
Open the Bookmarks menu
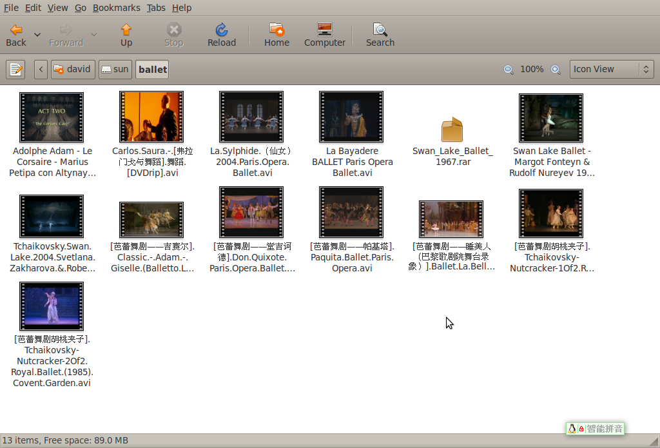coord(116,8)
